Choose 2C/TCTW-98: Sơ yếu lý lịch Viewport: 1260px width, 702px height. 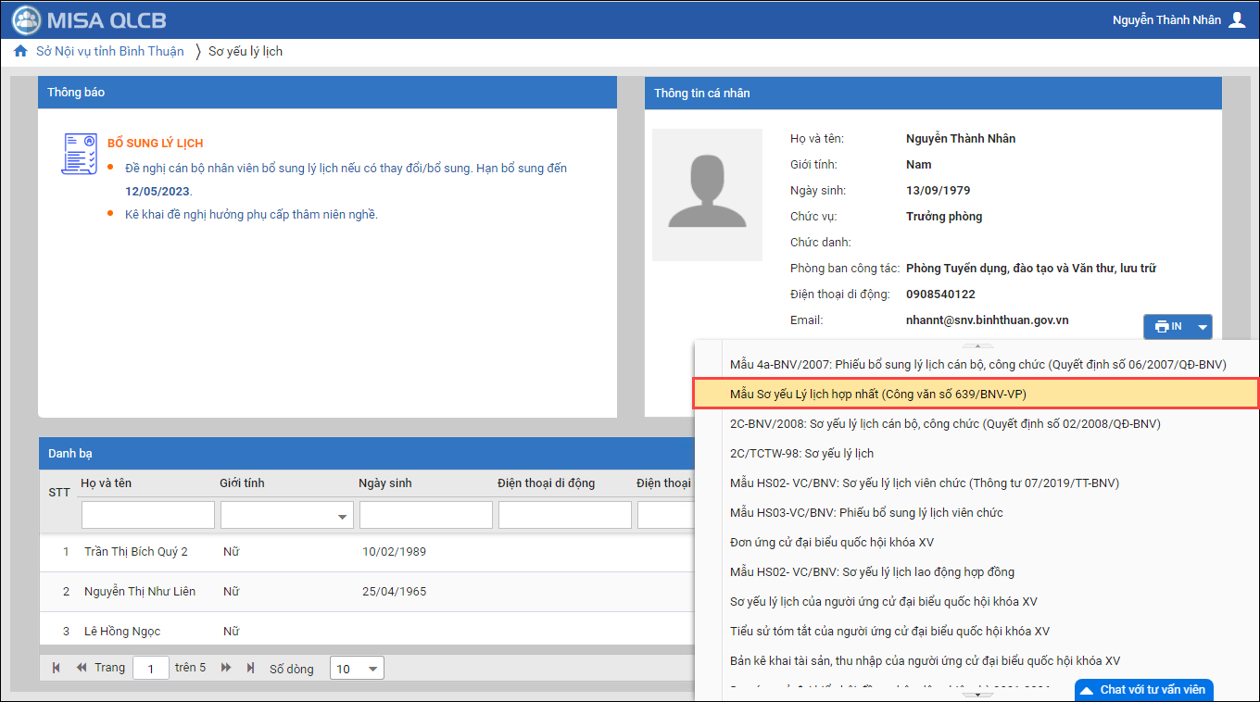click(801, 453)
